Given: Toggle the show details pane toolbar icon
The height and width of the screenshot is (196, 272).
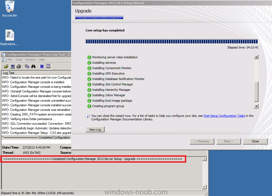Looking at the screenshot, I should click(48, 66).
